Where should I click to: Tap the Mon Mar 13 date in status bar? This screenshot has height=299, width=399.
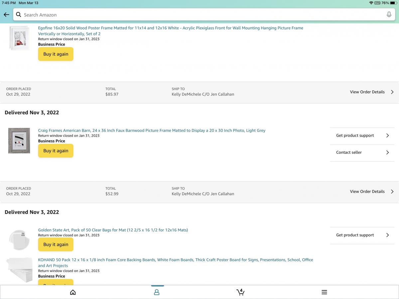coord(28,3)
